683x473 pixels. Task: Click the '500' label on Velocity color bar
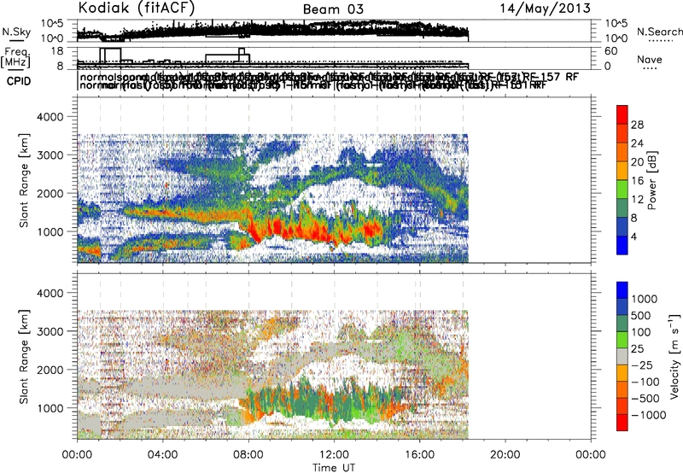pos(641,316)
